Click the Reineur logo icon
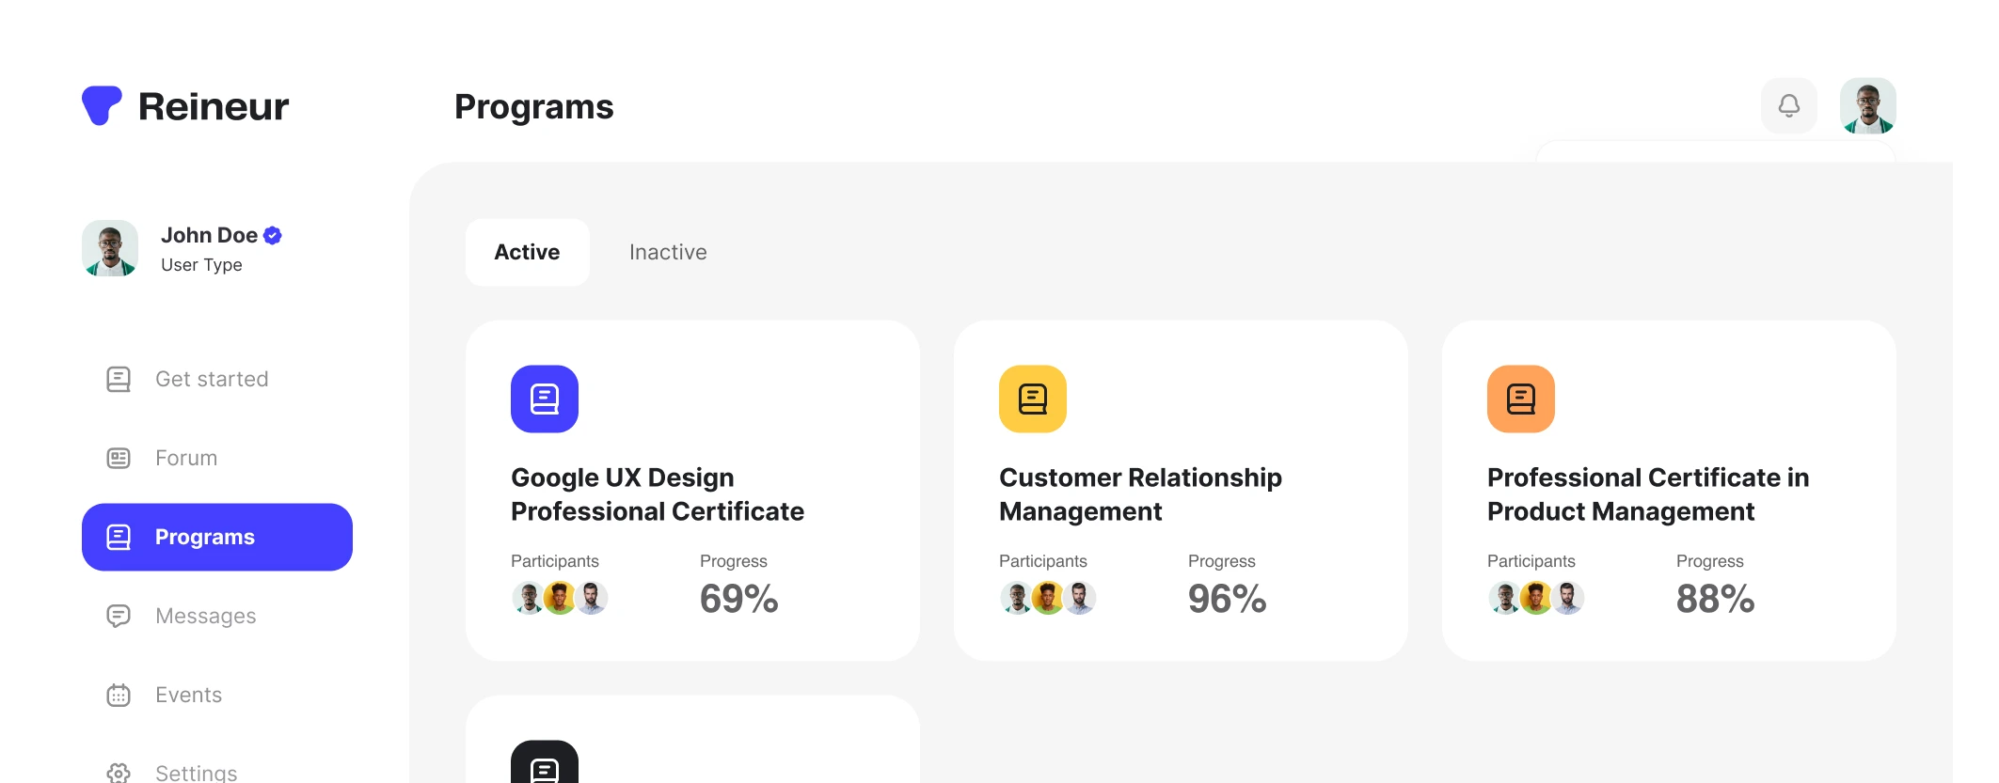Screen dimensions: 1999x783 pos(103,106)
